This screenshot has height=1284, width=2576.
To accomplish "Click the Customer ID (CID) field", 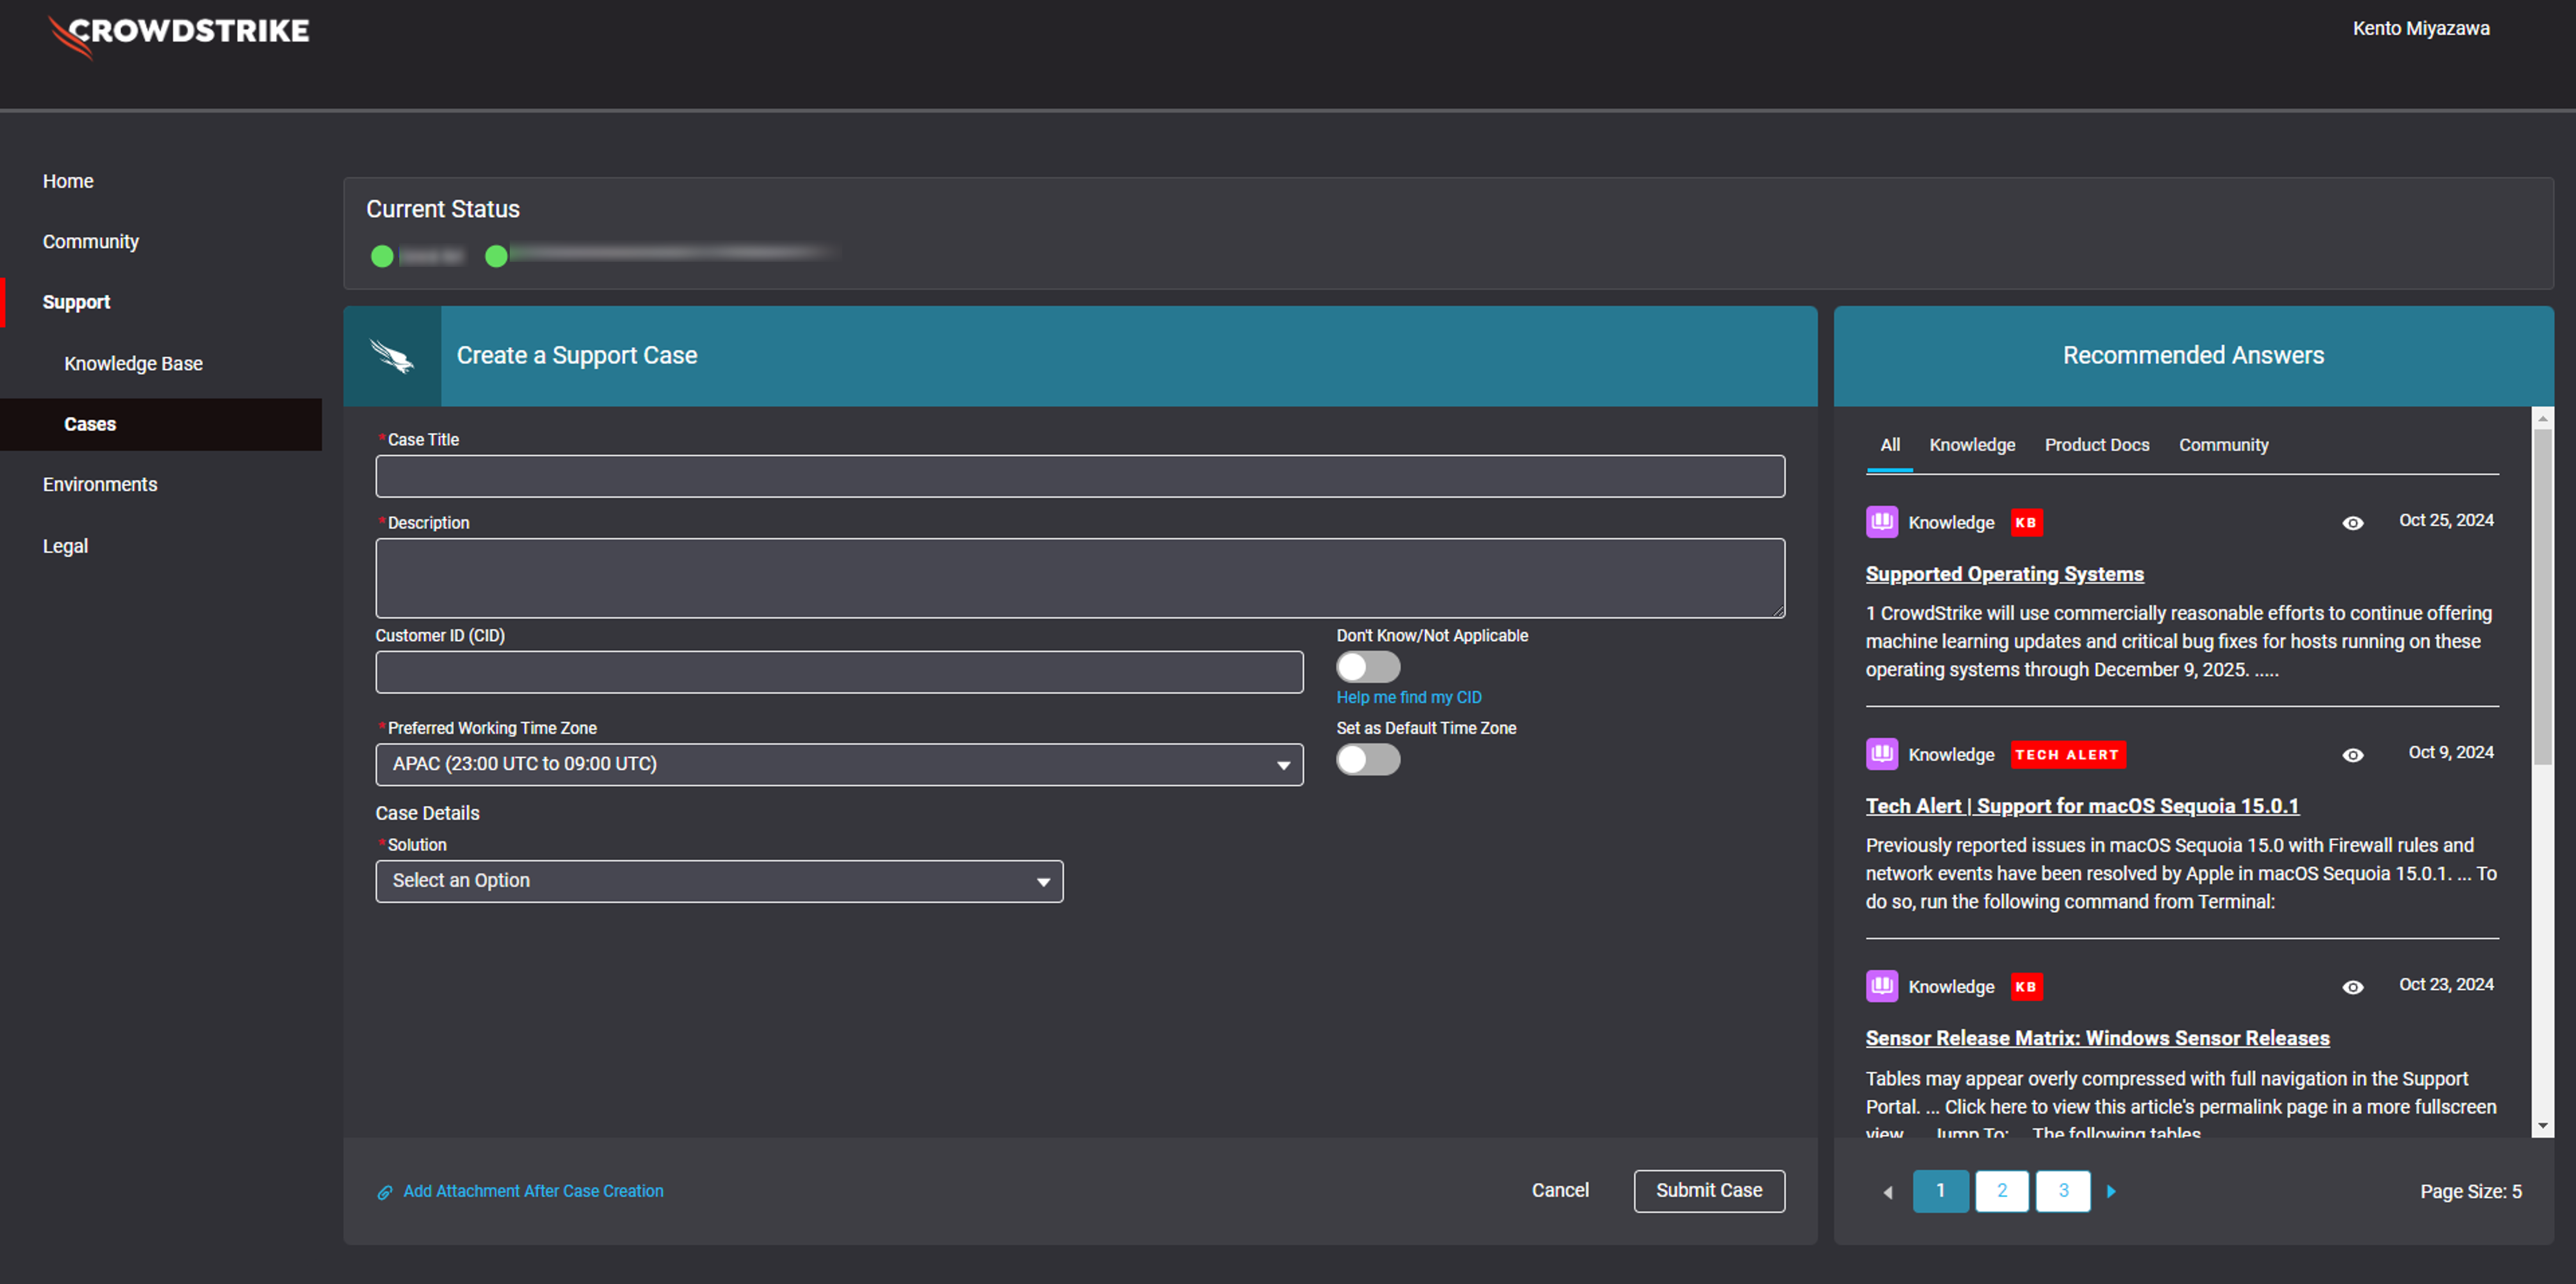I will [839, 672].
